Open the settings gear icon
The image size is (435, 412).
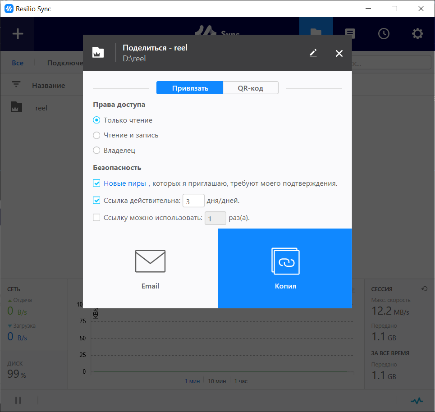(x=417, y=34)
